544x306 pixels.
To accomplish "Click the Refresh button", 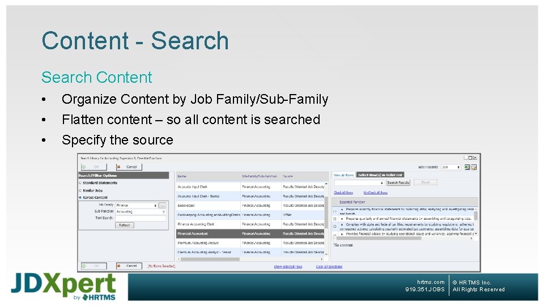I will click(x=125, y=225).
